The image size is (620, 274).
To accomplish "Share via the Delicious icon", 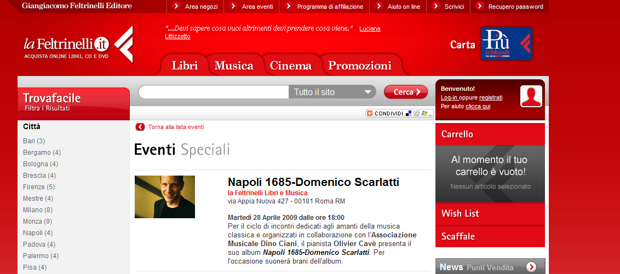I will 409,113.
